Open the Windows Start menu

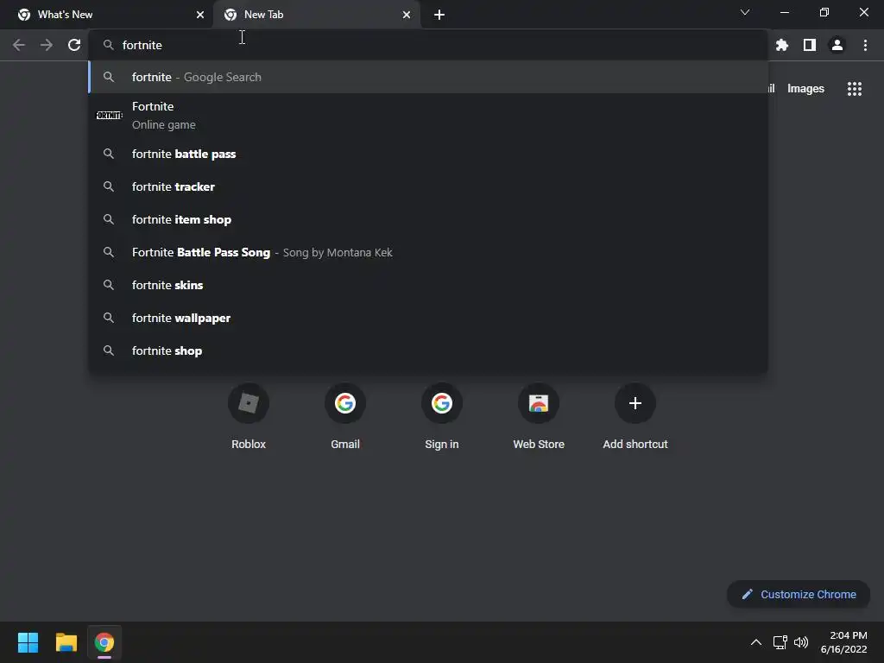coord(28,642)
